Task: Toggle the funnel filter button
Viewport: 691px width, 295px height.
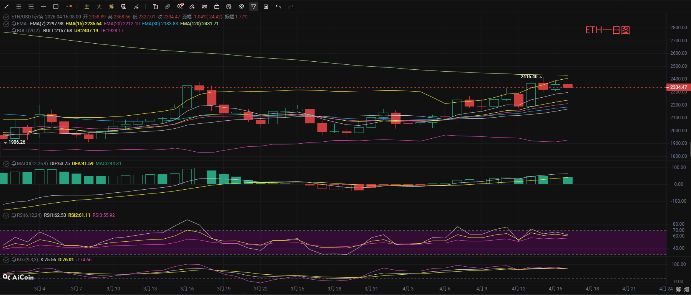Action: pyautogui.click(x=254, y=7)
